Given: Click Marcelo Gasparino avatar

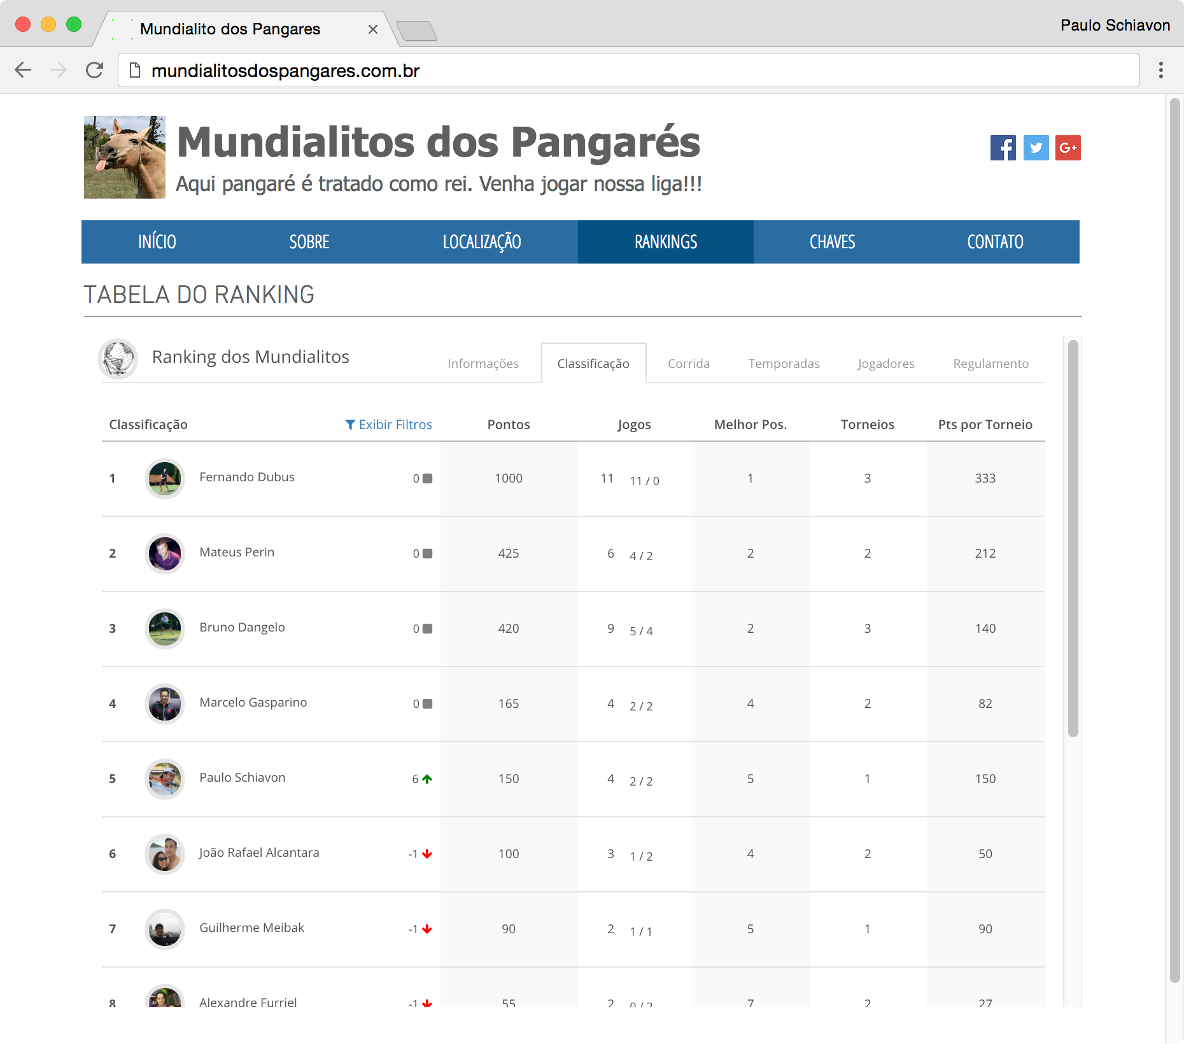Looking at the screenshot, I should point(165,704).
